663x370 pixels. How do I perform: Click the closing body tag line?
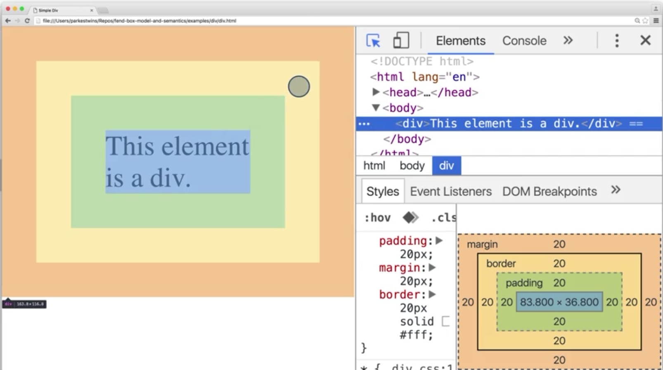[x=407, y=139]
